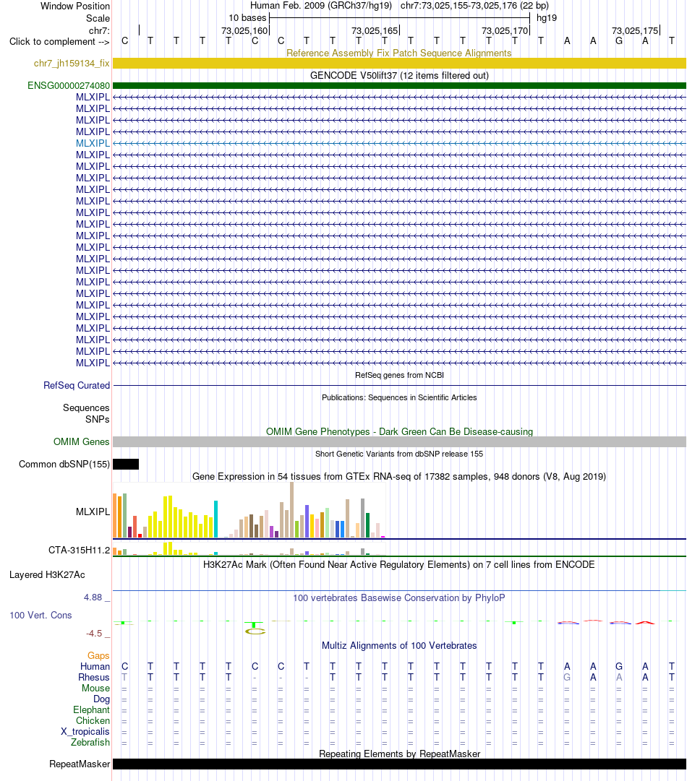Click the black Common dbSNP variant block

click(x=126, y=465)
